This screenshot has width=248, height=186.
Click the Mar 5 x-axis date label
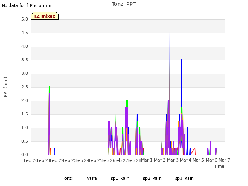pyautogui.click(x=198, y=160)
